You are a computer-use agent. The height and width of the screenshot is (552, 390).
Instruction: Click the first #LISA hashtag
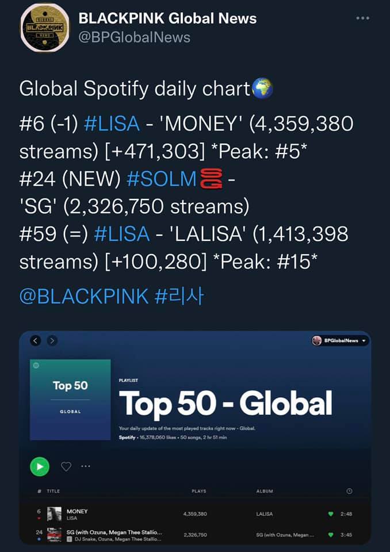coord(112,124)
